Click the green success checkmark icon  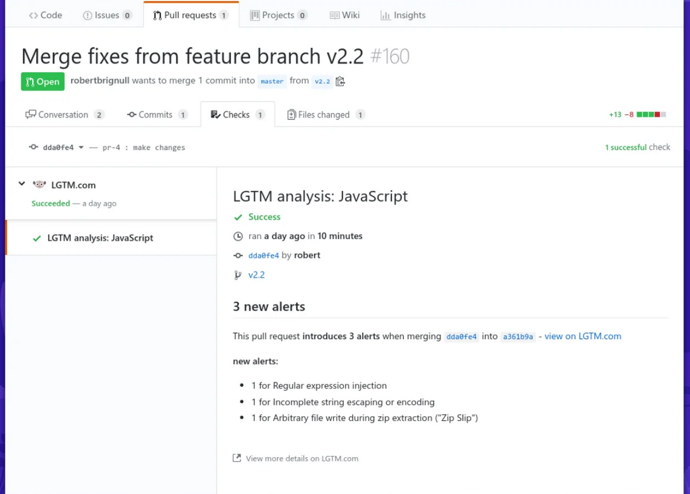239,217
